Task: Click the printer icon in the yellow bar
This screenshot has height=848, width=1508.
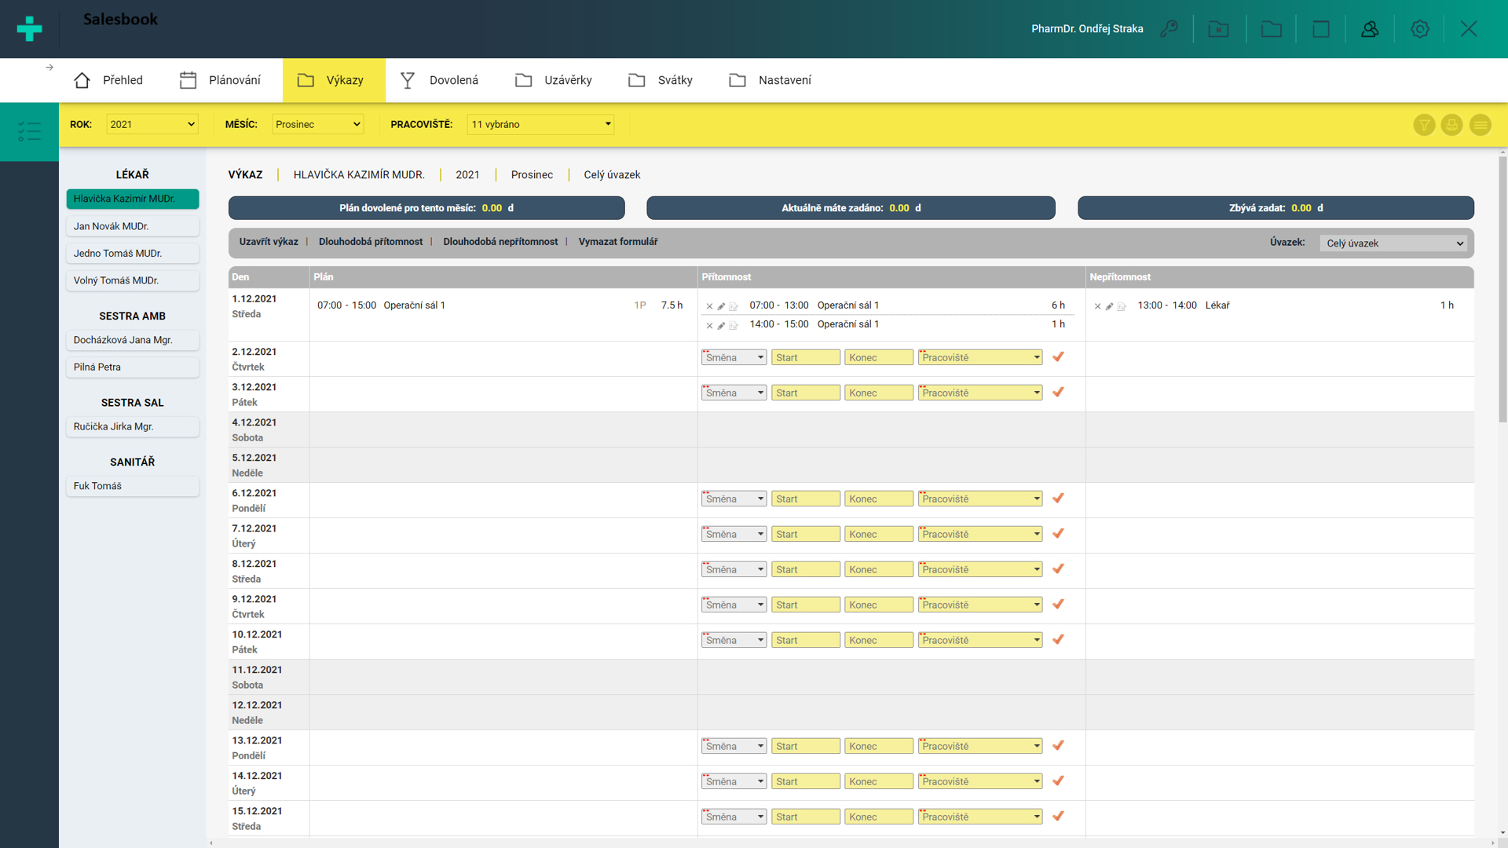Action: point(1451,125)
